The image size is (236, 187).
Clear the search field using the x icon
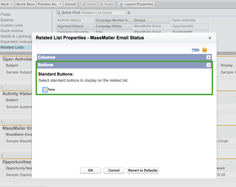[x=128, y=13]
